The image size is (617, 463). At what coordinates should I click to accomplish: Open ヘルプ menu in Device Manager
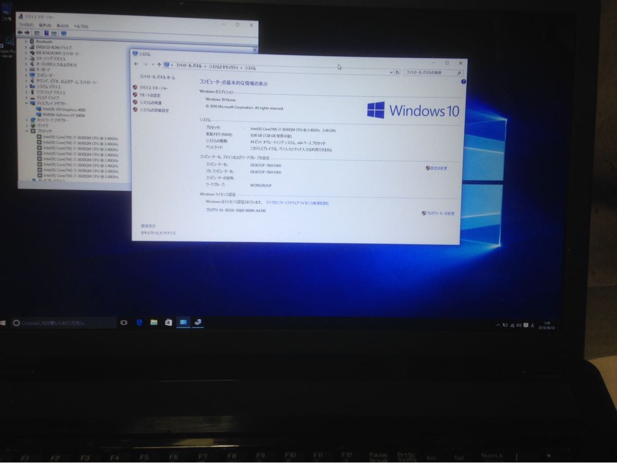point(81,26)
